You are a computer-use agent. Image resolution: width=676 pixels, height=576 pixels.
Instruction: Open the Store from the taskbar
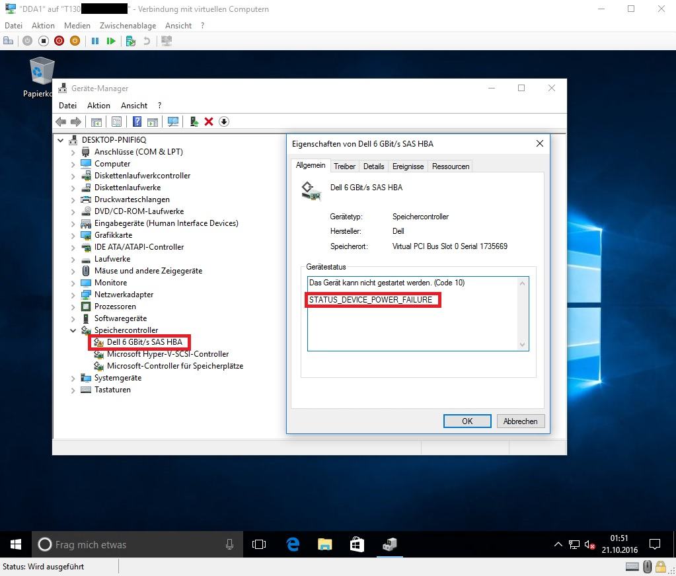(x=357, y=544)
